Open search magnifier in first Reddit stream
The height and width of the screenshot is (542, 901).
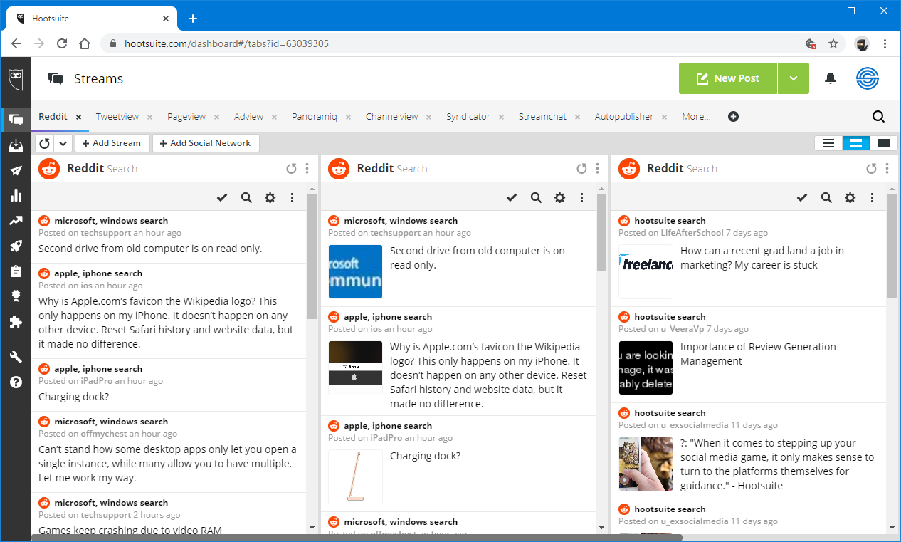click(246, 197)
